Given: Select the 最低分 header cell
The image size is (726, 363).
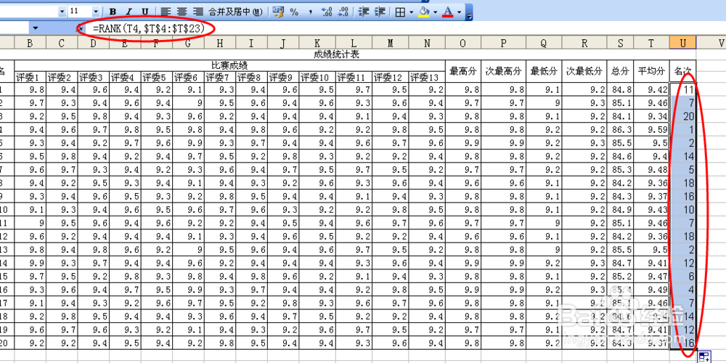Looking at the screenshot, I should pos(544,71).
